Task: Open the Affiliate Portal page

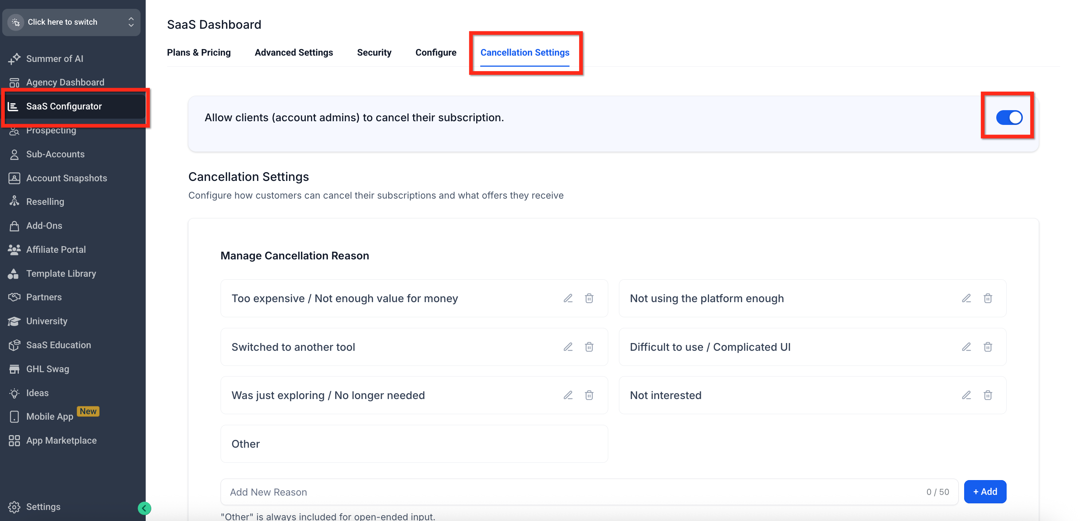Action: [56, 249]
